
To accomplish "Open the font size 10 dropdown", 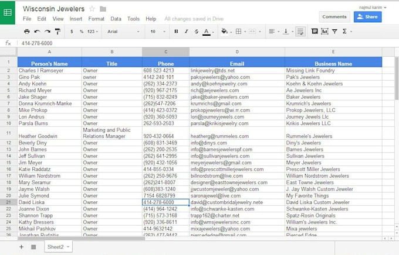I will pyautogui.click(x=157, y=32).
